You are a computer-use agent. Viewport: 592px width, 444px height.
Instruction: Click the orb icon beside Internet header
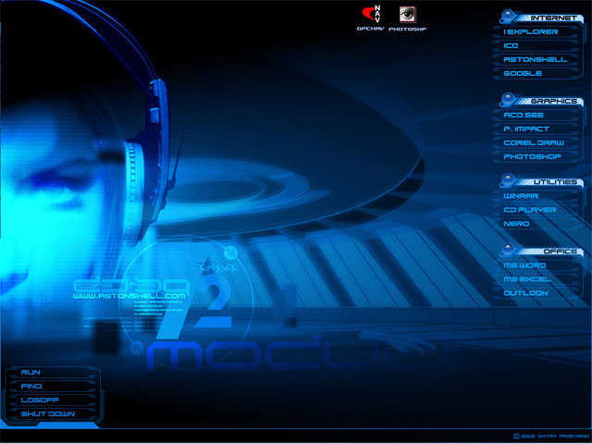click(508, 17)
